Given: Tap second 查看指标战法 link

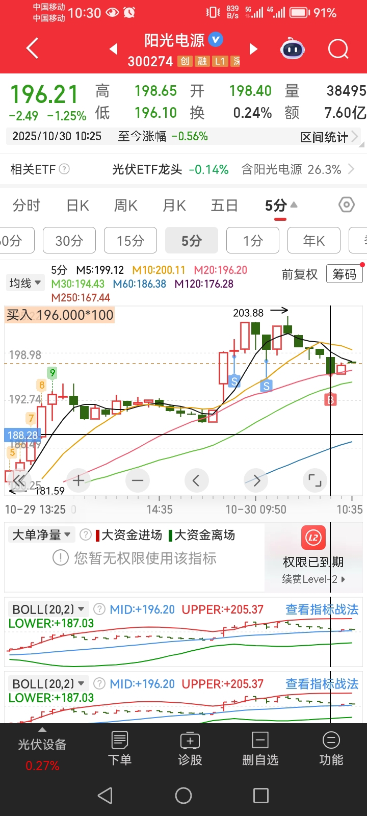Looking at the screenshot, I should point(322,684).
